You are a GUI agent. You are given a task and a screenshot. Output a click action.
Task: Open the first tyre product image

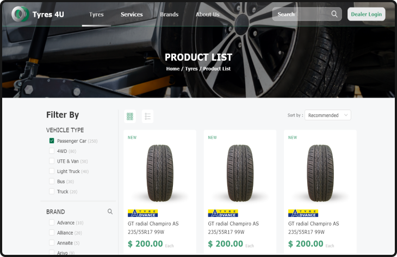(160, 173)
